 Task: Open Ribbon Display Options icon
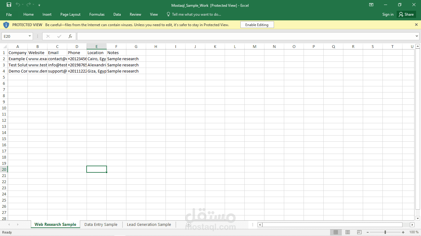point(371,5)
